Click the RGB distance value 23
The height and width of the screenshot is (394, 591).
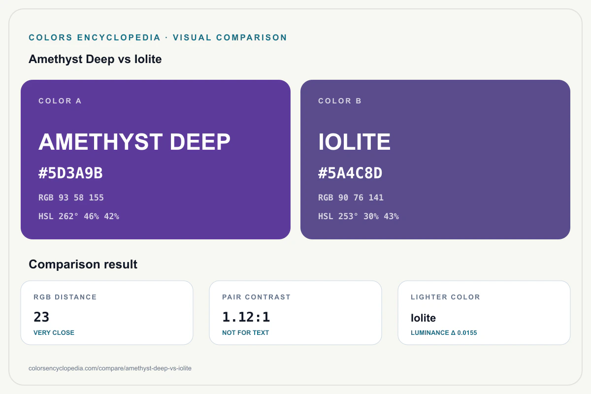41,317
